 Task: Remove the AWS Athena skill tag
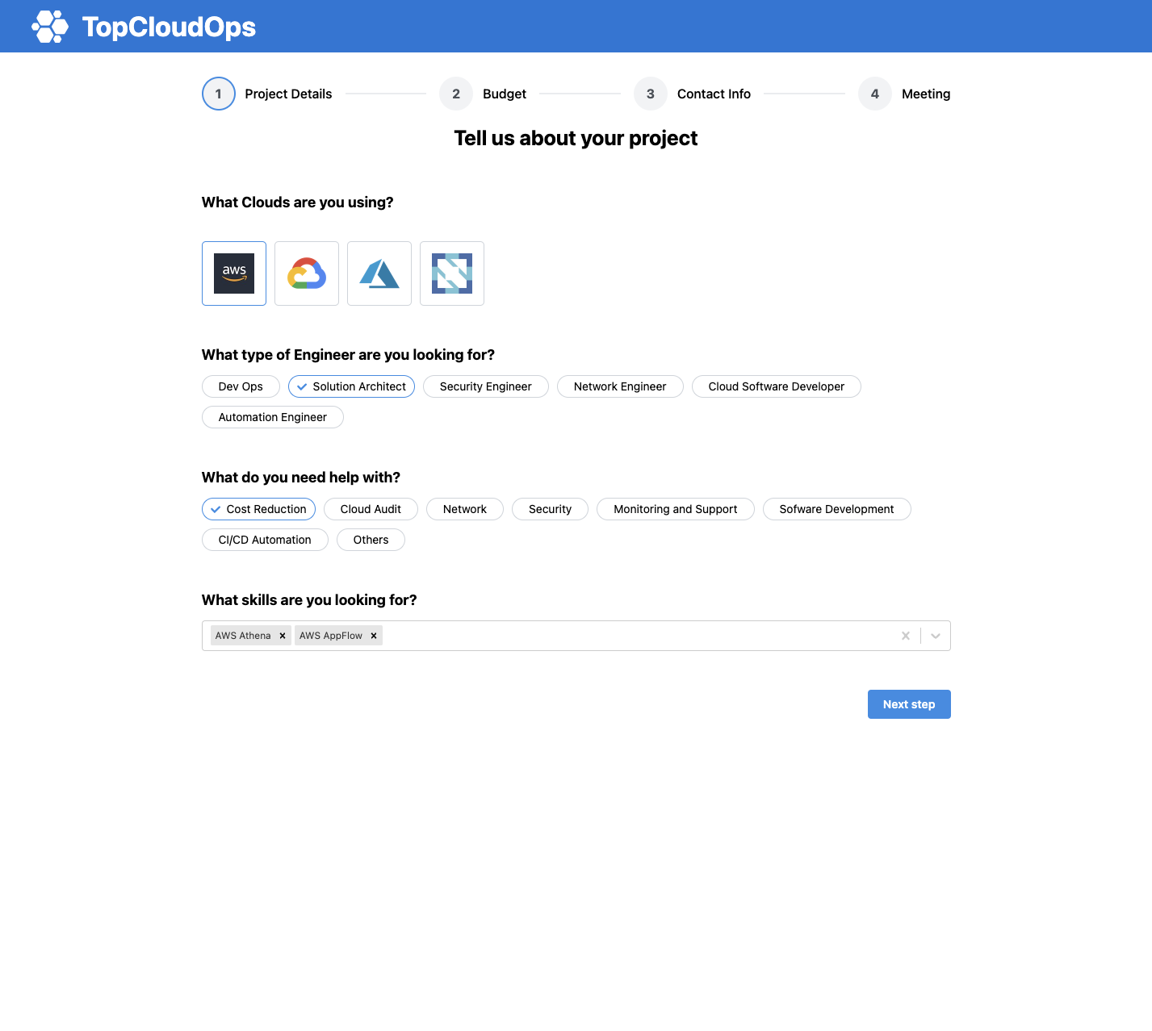pos(282,635)
